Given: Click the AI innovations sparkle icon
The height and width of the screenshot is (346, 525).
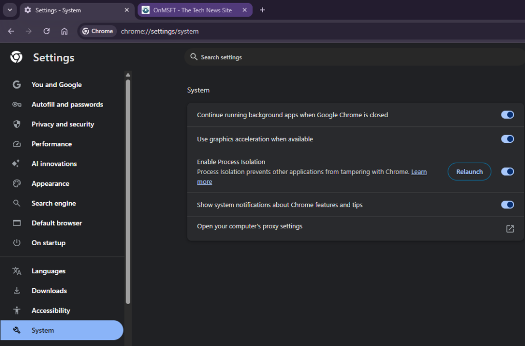Looking at the screenshot, I should click(x=16, y=164).
